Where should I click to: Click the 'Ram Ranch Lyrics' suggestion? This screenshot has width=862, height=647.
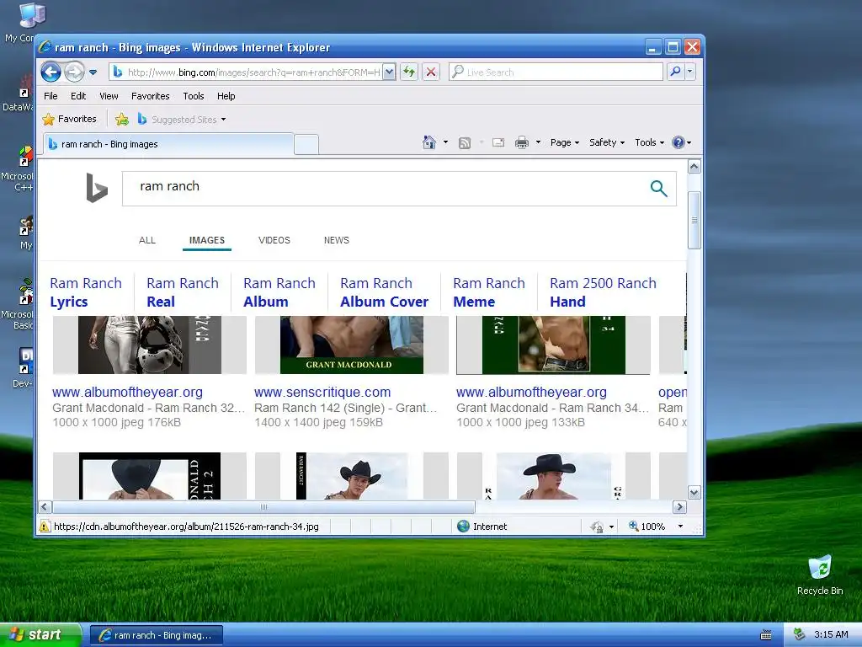coord(86,292)
